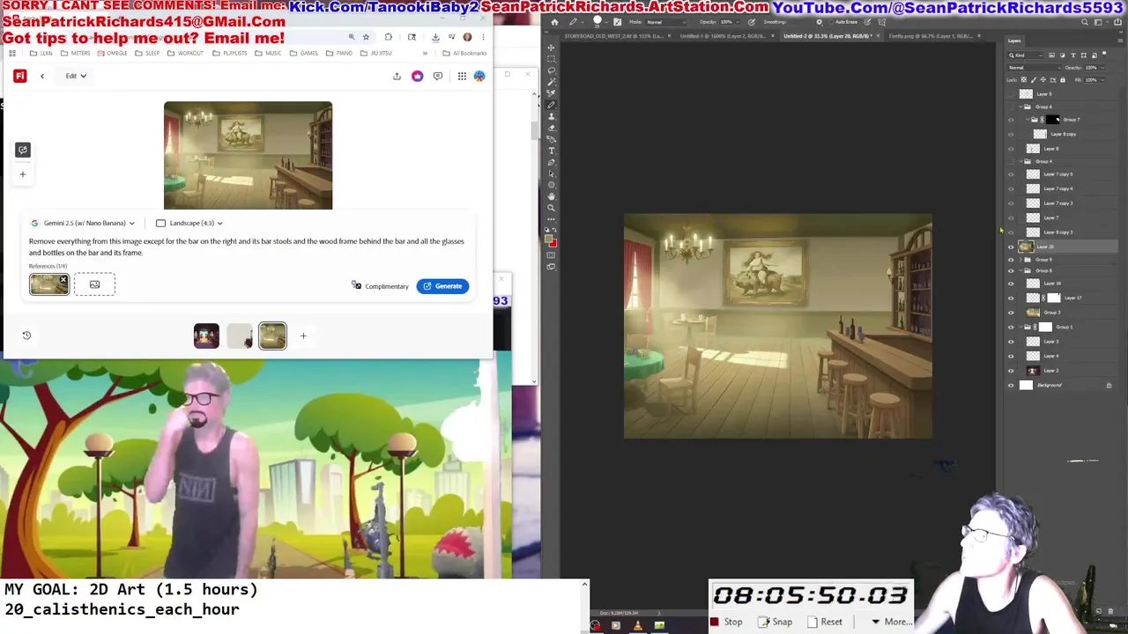Click the Photoshop Home icon
The height and width of the screenshot is (634, 1128).
pyautogui.click(x=553, y=22)
